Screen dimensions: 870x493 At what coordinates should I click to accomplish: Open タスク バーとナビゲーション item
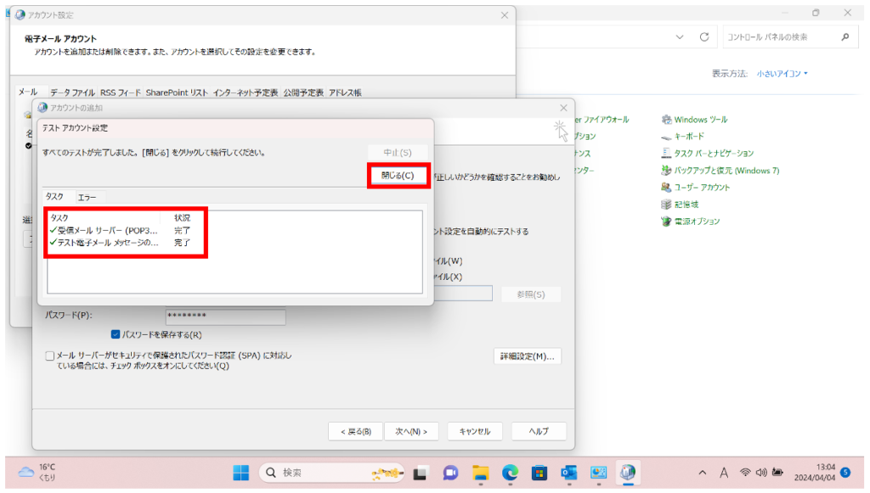[713, 154]
